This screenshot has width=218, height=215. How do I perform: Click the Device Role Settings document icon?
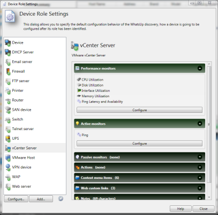(10, 16)
